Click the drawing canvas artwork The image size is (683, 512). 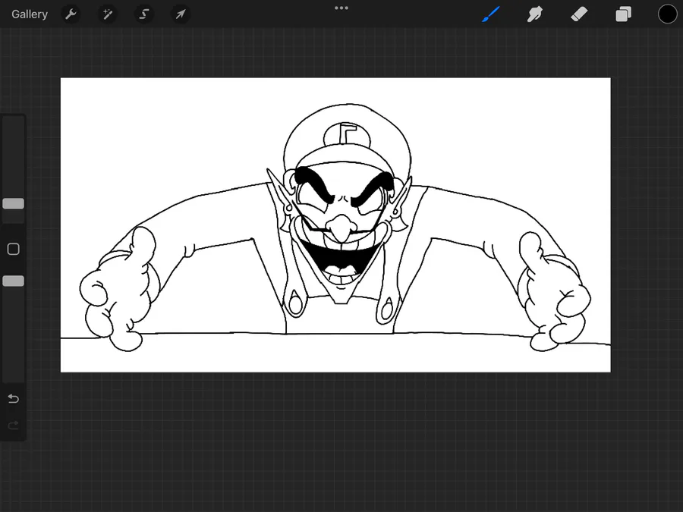click(x=335, y=225)
